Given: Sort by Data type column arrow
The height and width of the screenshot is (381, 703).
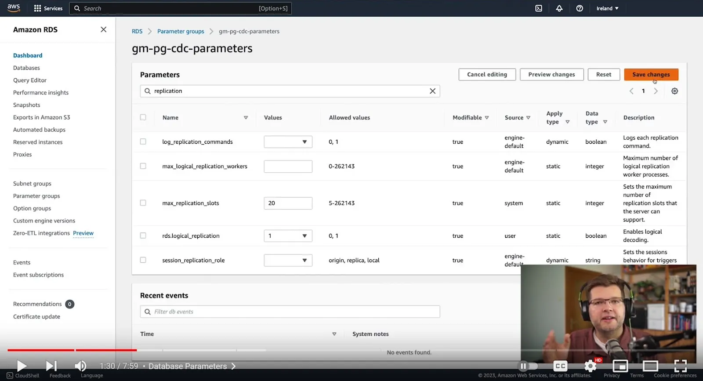Looking at the screenshot, I should coord(605,122).
